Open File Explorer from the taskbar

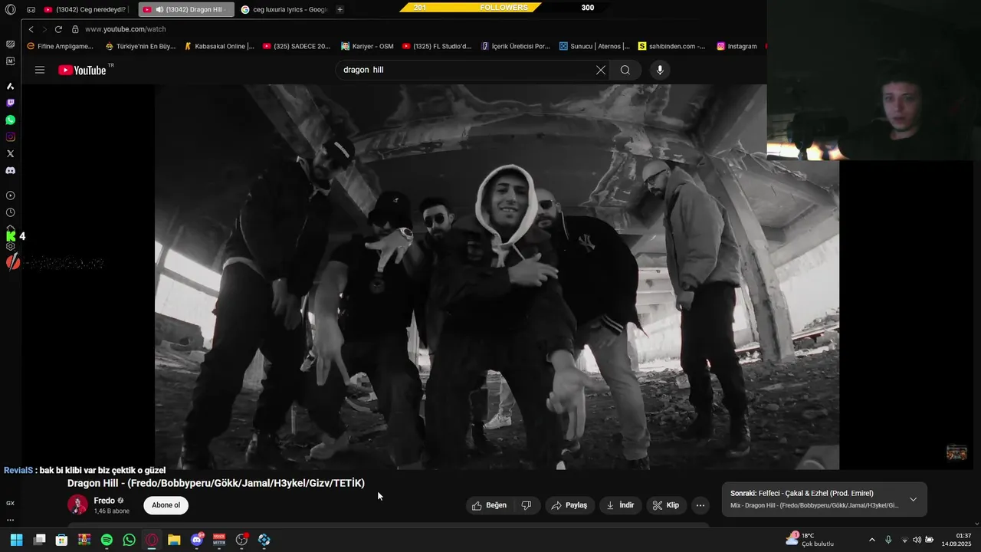[x=174, y=540]
